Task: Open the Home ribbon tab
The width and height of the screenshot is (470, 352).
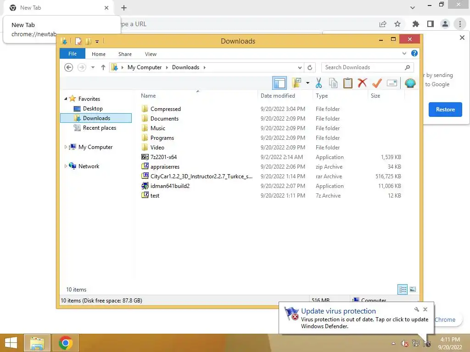Action: click(x=99, y=54)
